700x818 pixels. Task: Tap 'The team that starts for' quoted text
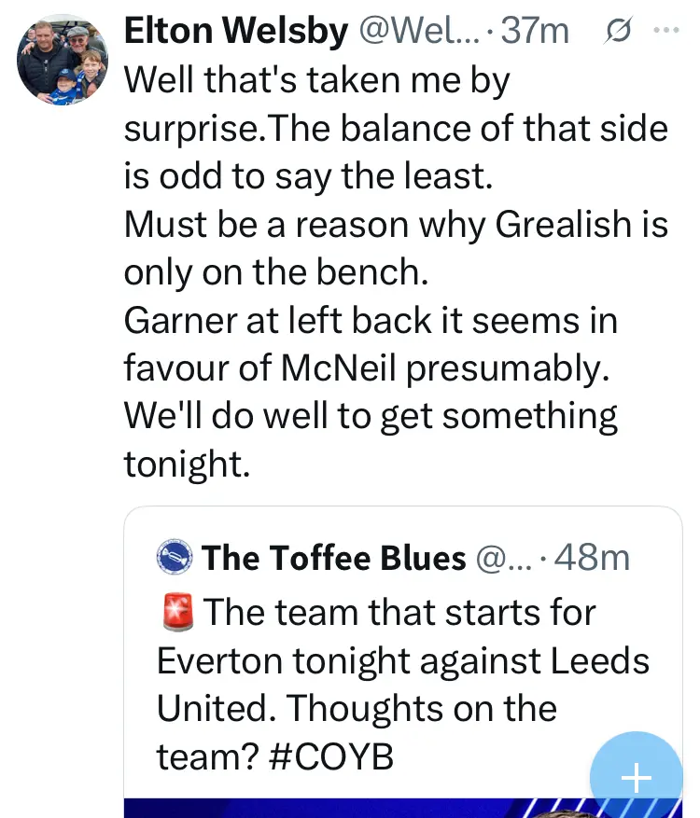[x=399, y=613]
